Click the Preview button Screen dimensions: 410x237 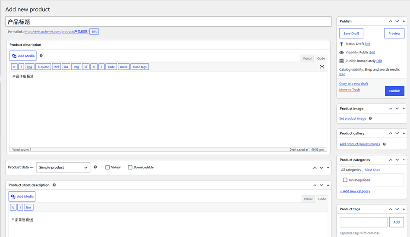[394, 34]
